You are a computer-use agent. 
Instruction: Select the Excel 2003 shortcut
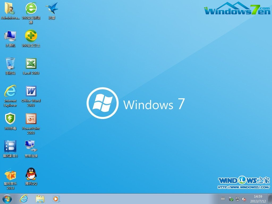31,64
